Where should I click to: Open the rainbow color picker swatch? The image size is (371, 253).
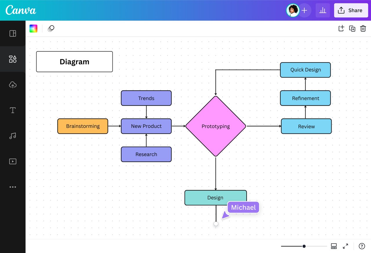pos(33,28)
